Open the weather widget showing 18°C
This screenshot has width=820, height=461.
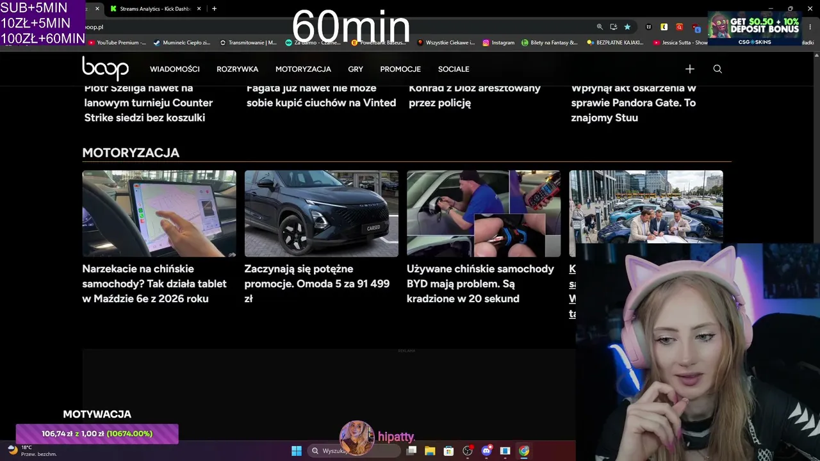(33, 451)
